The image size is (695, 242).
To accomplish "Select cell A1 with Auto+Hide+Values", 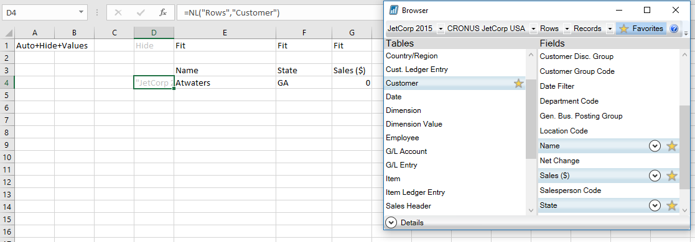I will click(35, 45).
